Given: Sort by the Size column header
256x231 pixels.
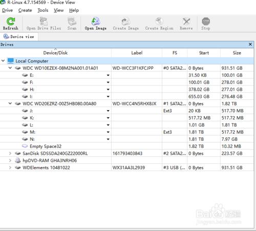Looking at the screenshot, I should coord(237,53).
